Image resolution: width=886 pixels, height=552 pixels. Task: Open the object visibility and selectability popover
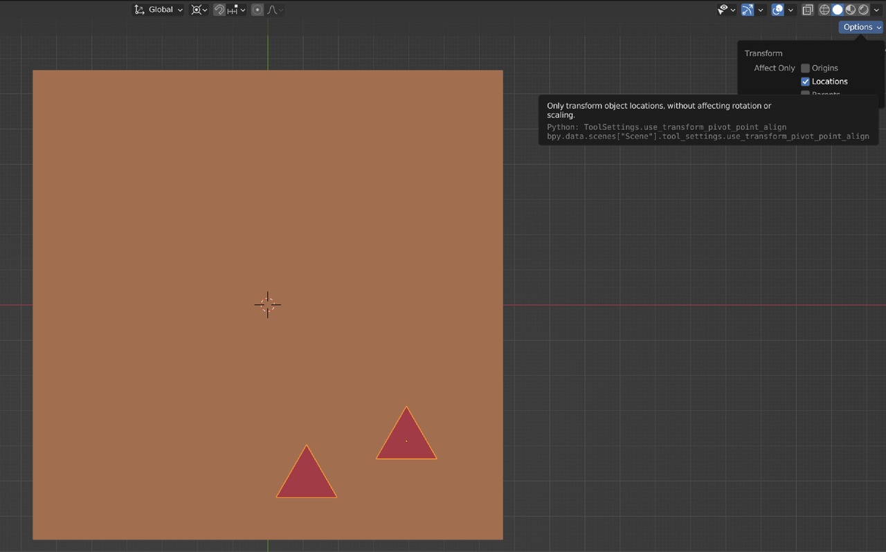726,10
